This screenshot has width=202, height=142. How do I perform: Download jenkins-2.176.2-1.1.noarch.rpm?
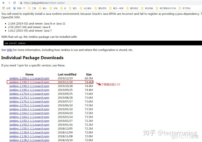(29, 102)
